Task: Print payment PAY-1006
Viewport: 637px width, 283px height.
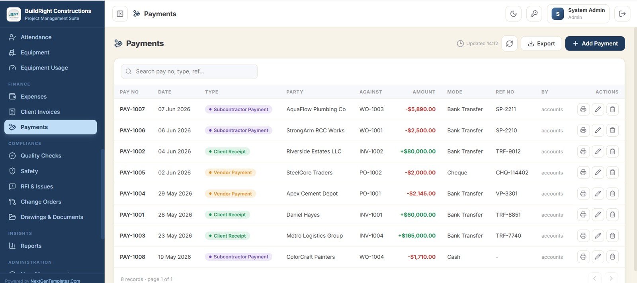Action: coord(583,130)
